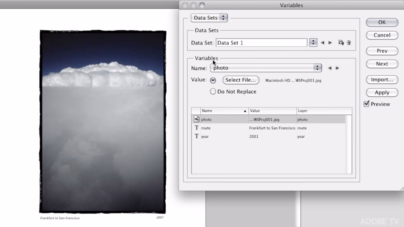Click the previous data set arrow icon
Image resolution: width=404 pixels, height=227 pixels.
pyautogui.click(x=323, y=42)
